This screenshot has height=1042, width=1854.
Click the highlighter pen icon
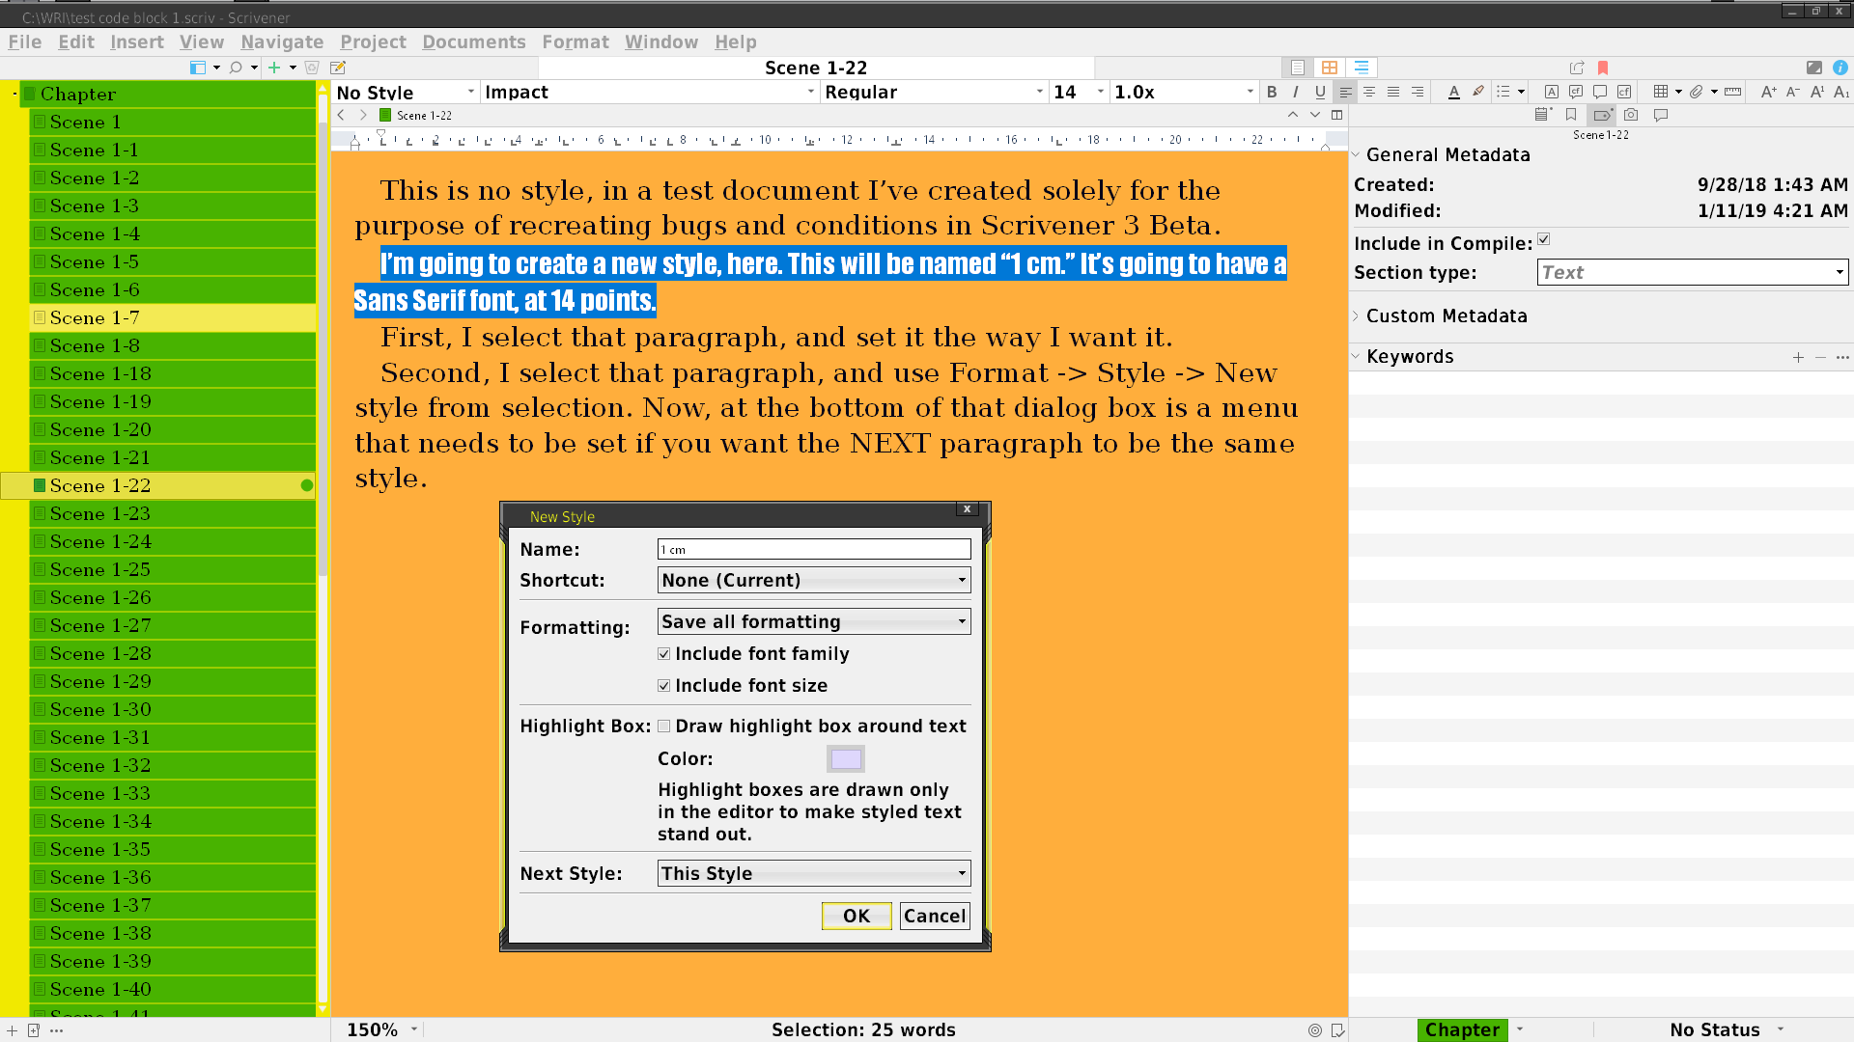point(1478,92)
